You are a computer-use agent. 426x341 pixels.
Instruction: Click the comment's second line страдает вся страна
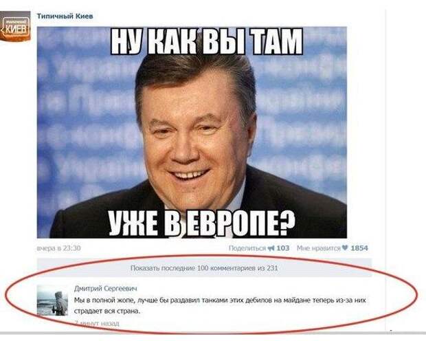(107, 311)
